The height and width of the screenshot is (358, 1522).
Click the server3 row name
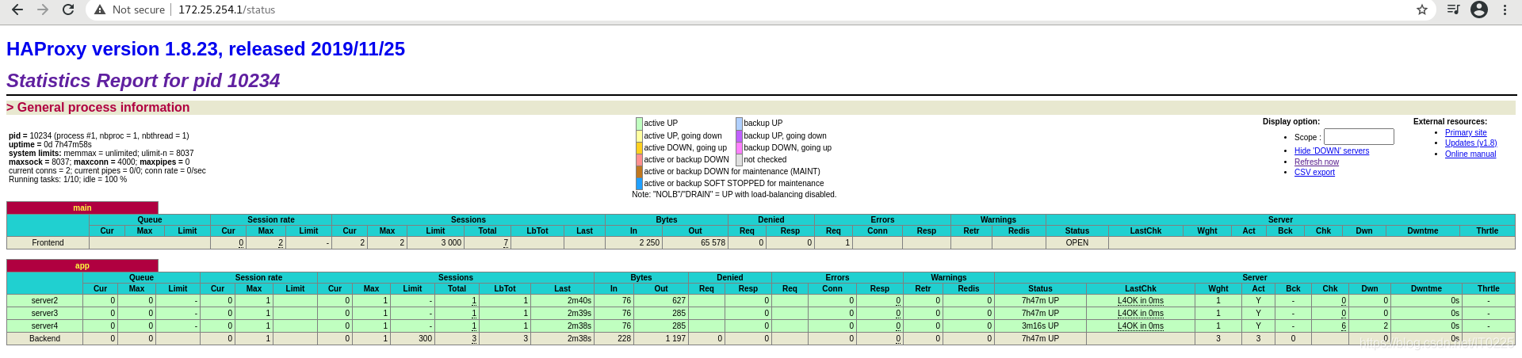coord(44,313)
